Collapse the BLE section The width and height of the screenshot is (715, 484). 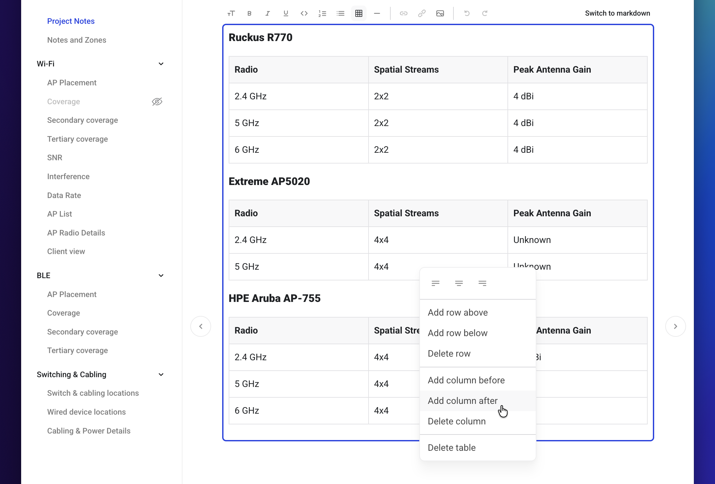[161, 276]
